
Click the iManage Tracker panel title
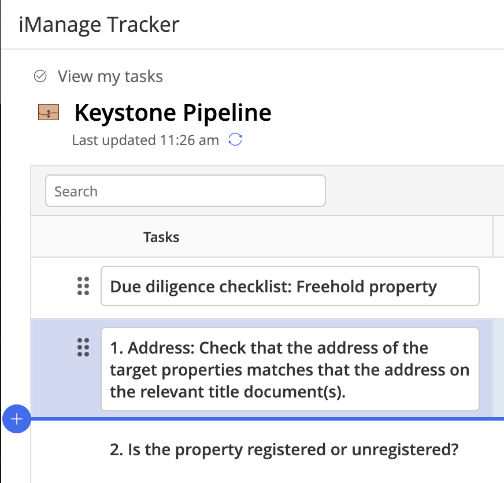(99, 25)
